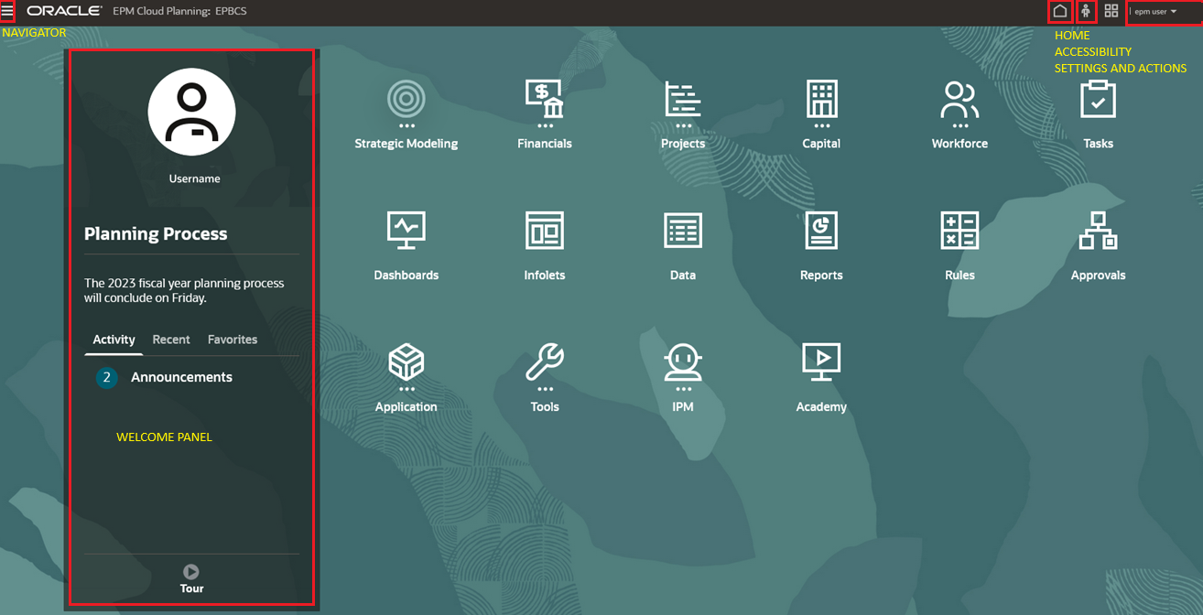This screenshot has width=1203, height=615.
Task: Click EPM Cloud Planning: EPBCS title
Action: 179,11
